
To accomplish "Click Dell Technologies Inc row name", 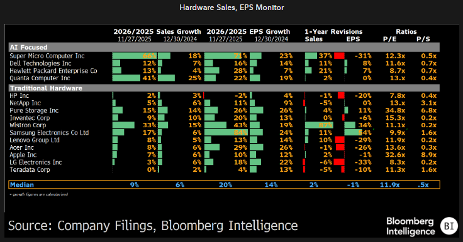I will [40, 63].
